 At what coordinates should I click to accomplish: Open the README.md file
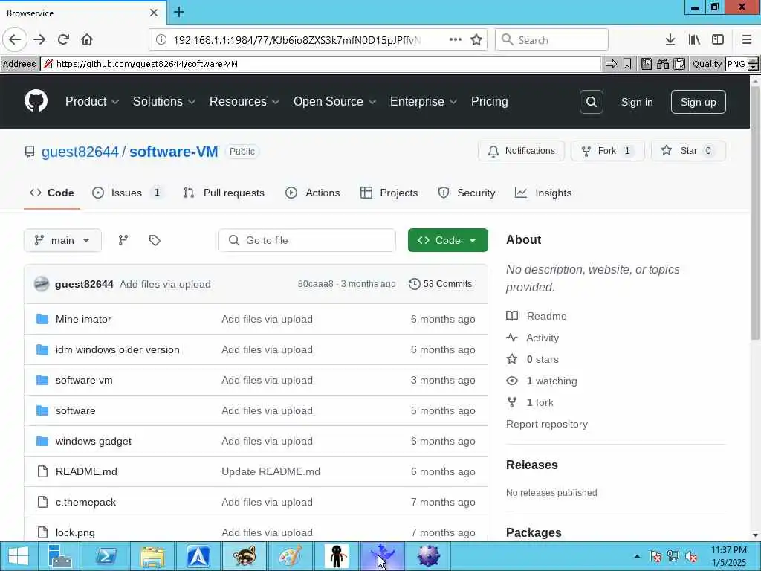click(x=86, y=471)
